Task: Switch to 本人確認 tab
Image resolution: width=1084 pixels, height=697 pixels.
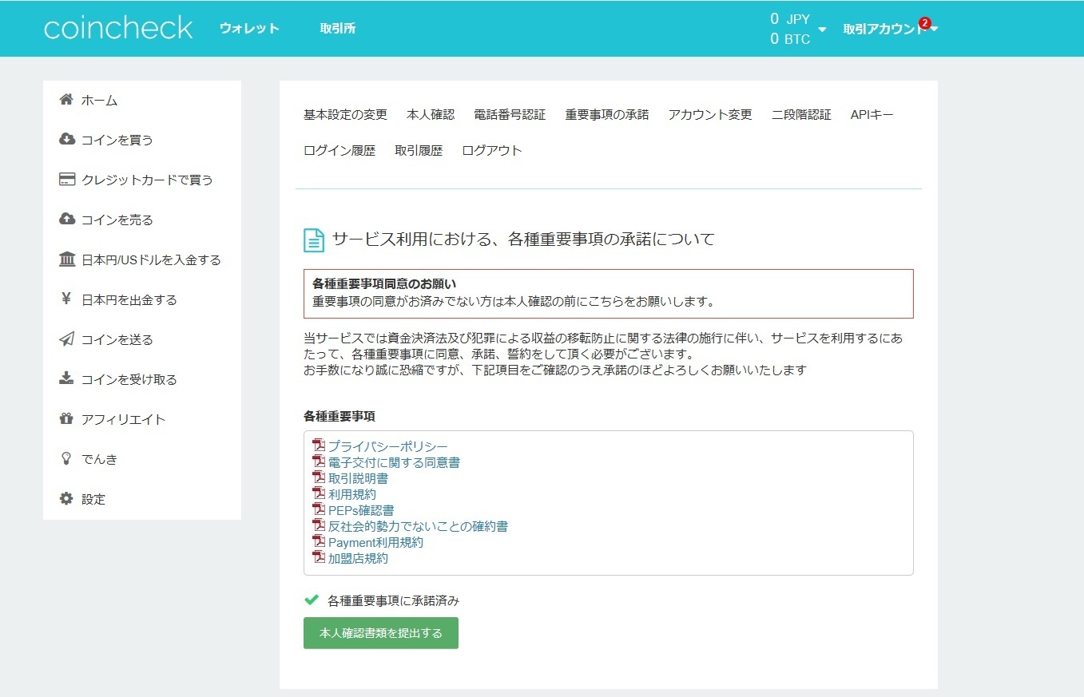Action: point(431,114)
